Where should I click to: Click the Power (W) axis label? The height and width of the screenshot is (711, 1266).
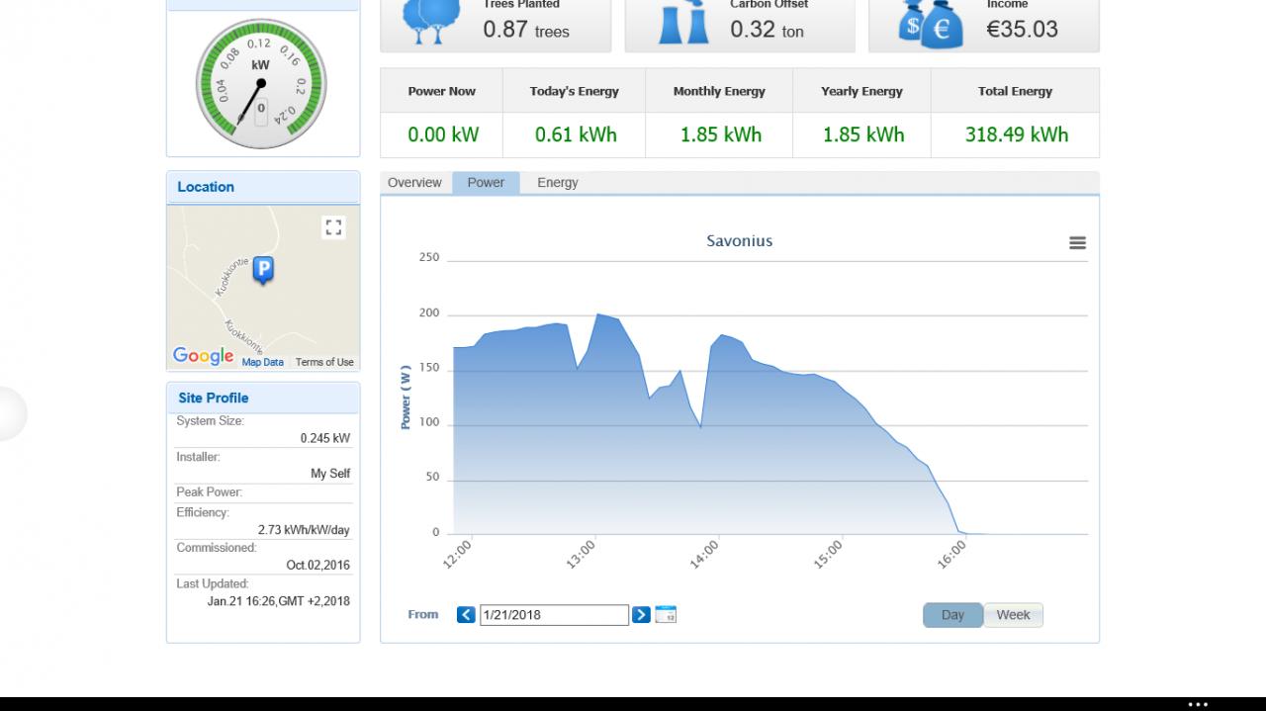(x=406, y=398)
